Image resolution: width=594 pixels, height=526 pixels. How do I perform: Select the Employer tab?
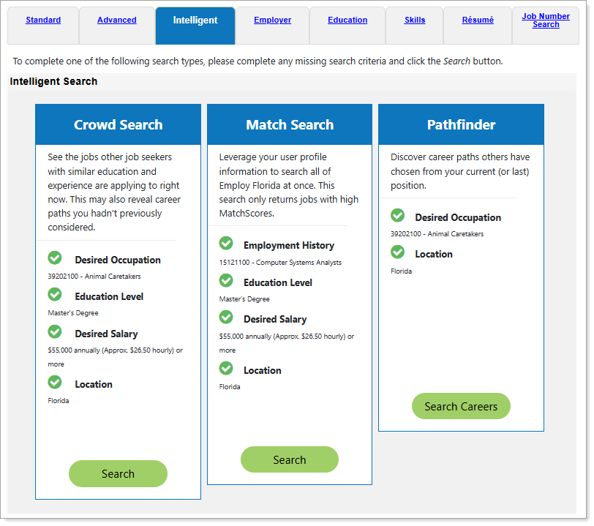(x=272, y=20)
